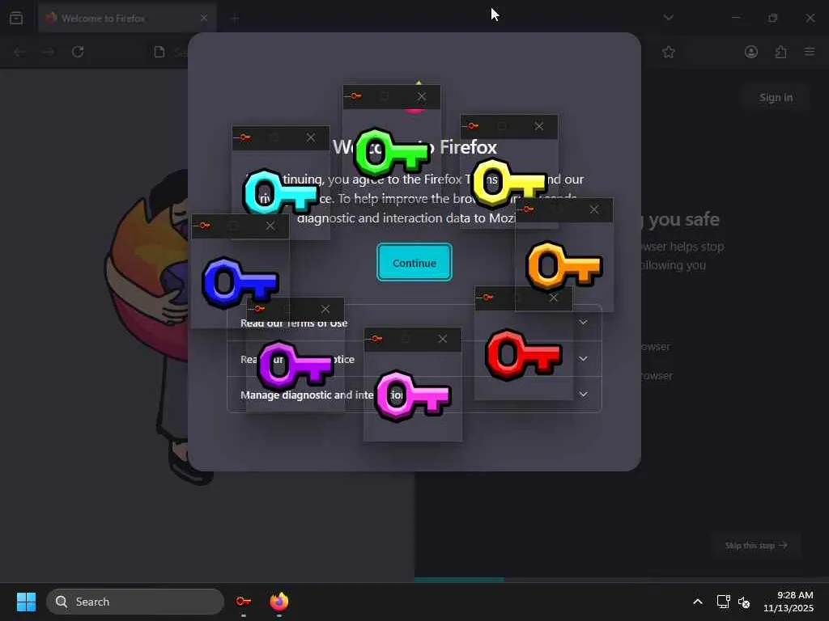Click the display icon in the system tray
This screenshot has width=829, height=621.
(x=723, y=602)
